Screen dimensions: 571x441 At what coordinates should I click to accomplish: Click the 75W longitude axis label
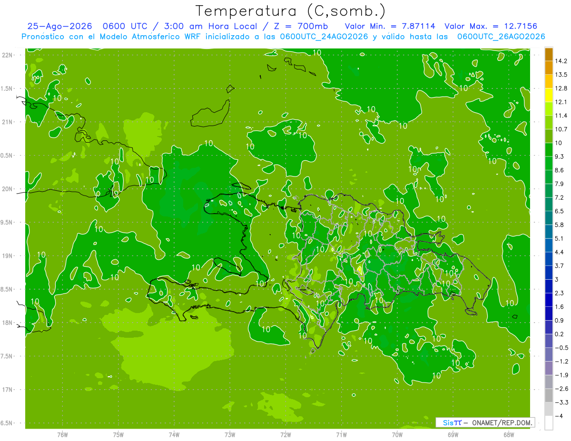tap(118, 434)
